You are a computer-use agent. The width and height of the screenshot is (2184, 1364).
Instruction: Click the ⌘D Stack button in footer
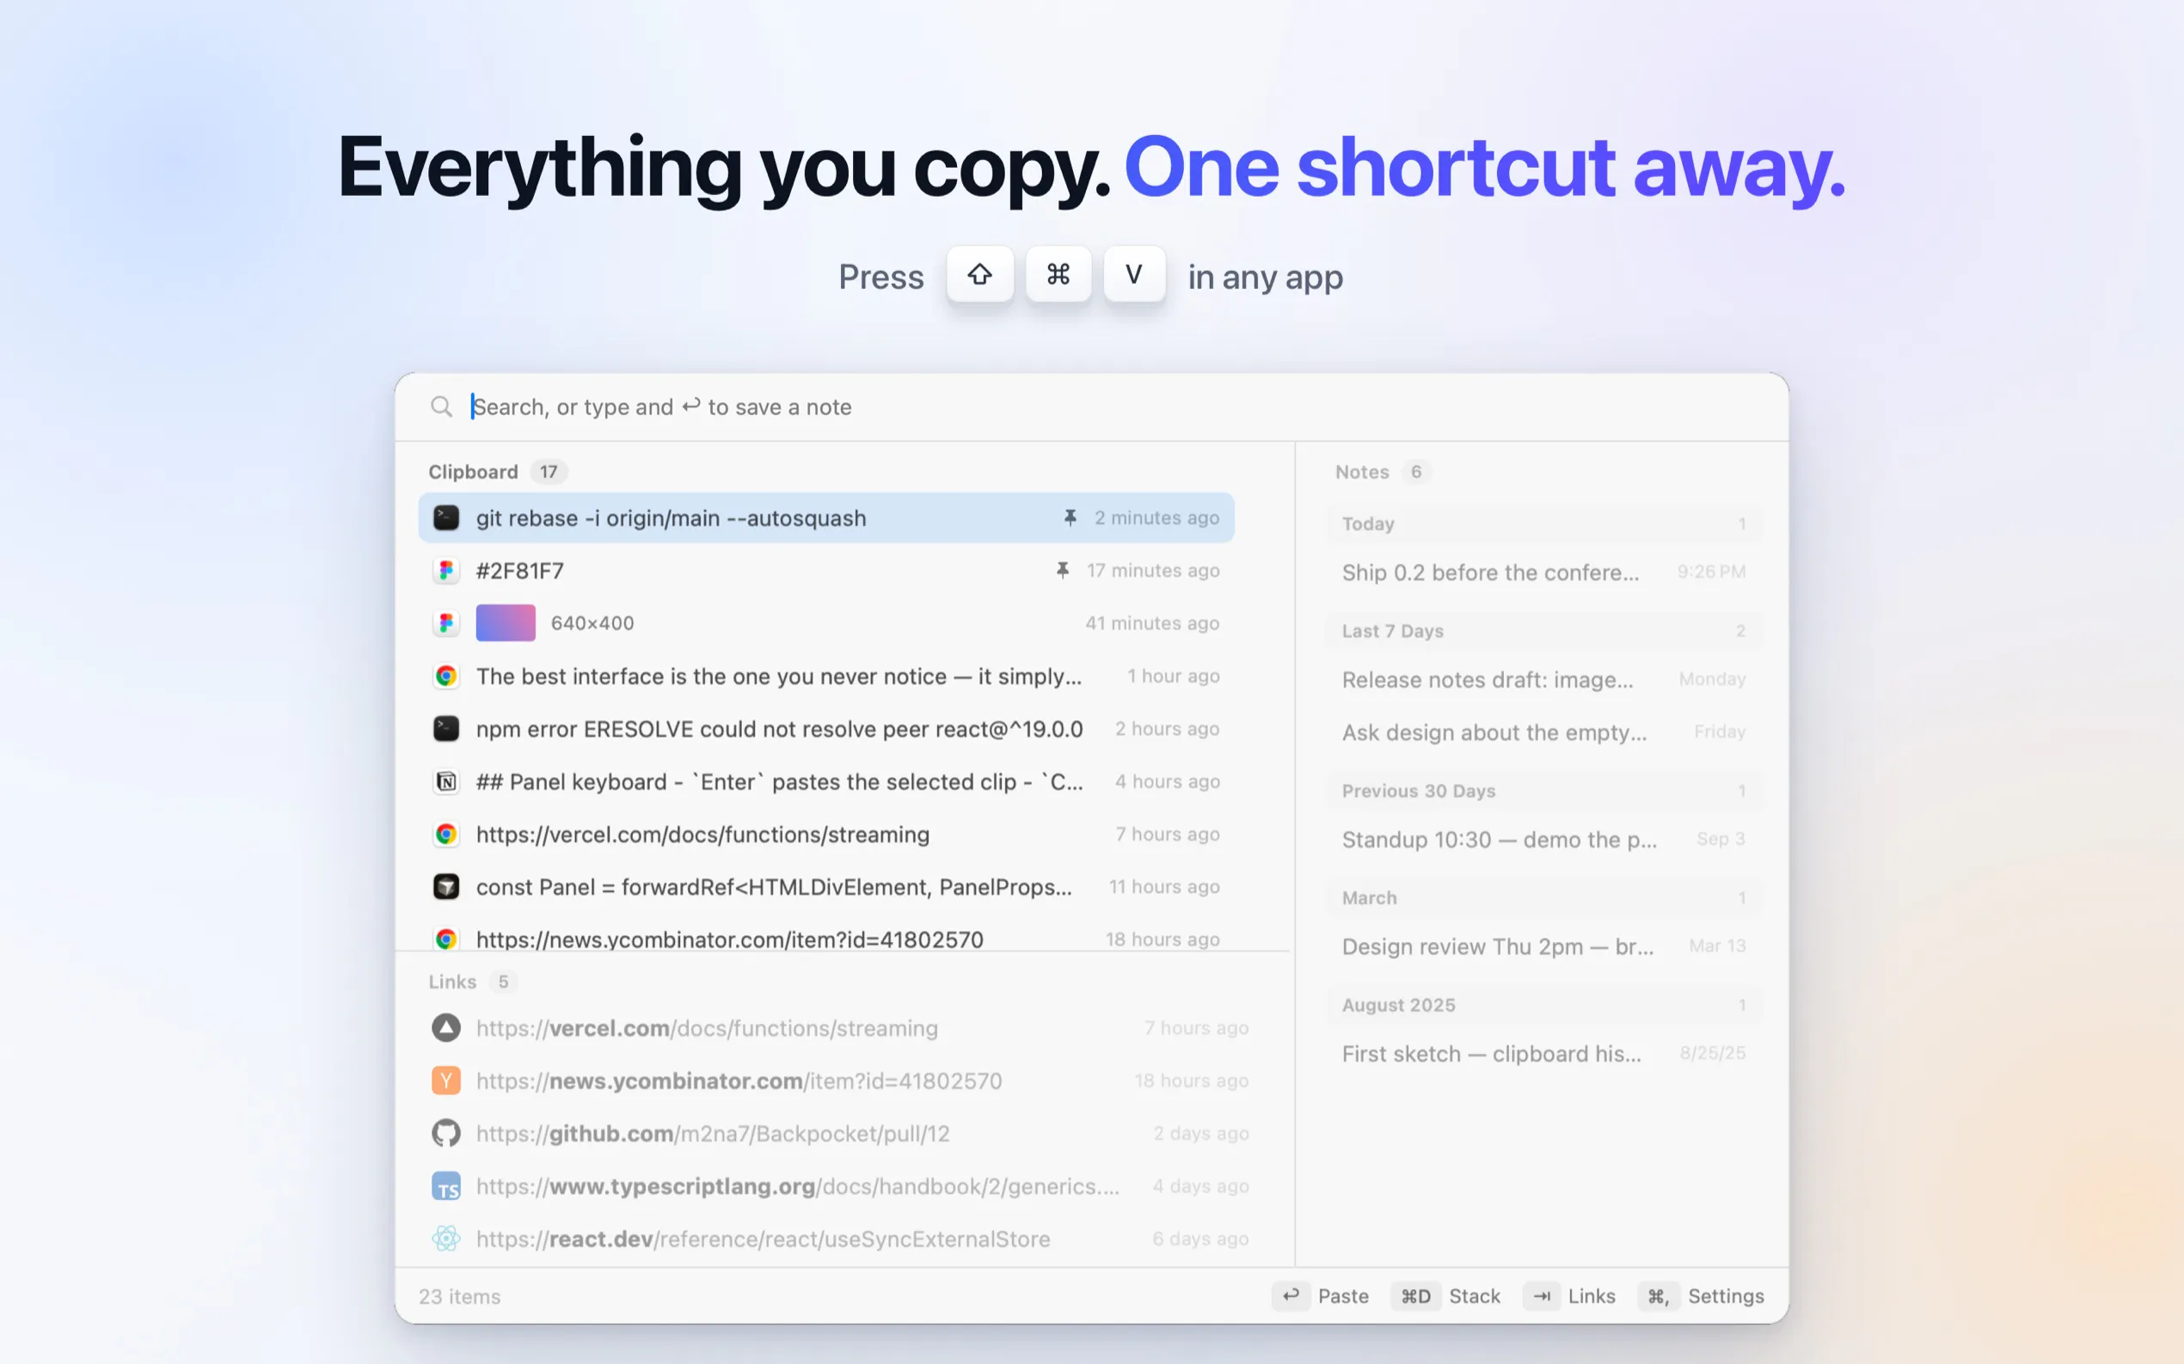(x=1446, y=1296)
